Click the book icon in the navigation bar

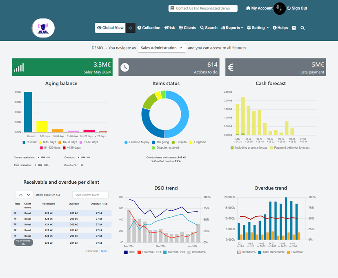[294, 28]
